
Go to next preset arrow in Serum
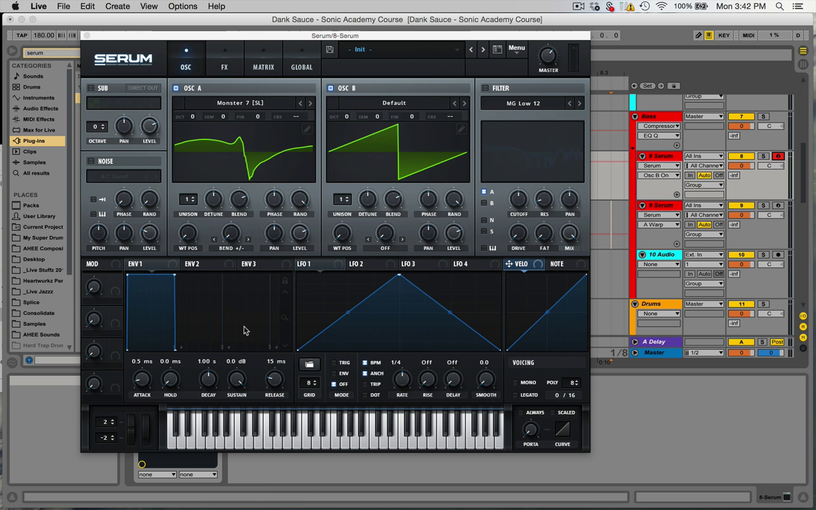click(483, 50)
